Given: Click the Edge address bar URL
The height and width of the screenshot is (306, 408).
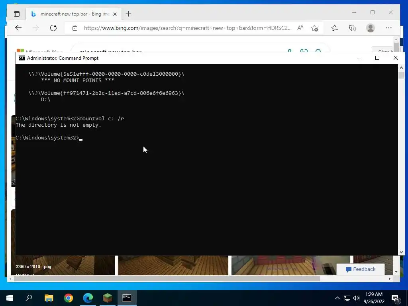Looking at the screenshot, I should coord(188,28).
